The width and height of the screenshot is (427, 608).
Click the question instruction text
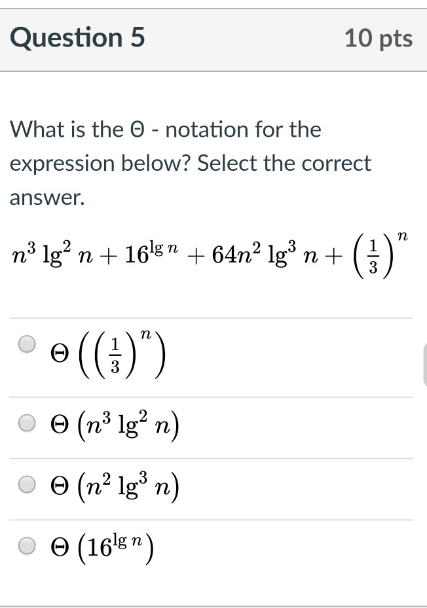pyautogui.click(x=190, y=162)
